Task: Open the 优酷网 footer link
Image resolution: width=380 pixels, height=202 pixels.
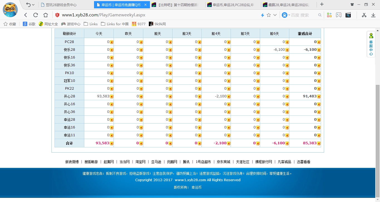Action: click(172, 162)
